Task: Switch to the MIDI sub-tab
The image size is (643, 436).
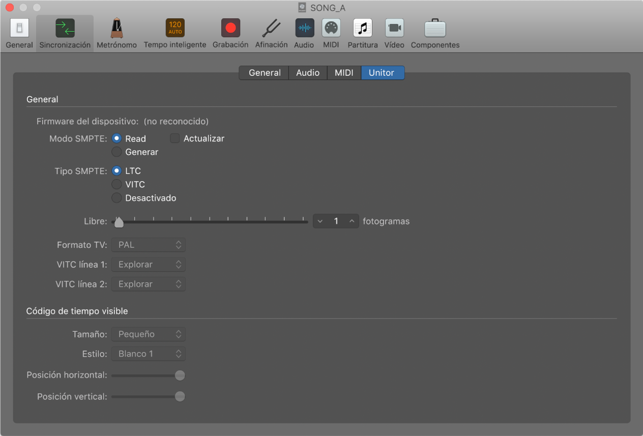Action: click(344, 73)
